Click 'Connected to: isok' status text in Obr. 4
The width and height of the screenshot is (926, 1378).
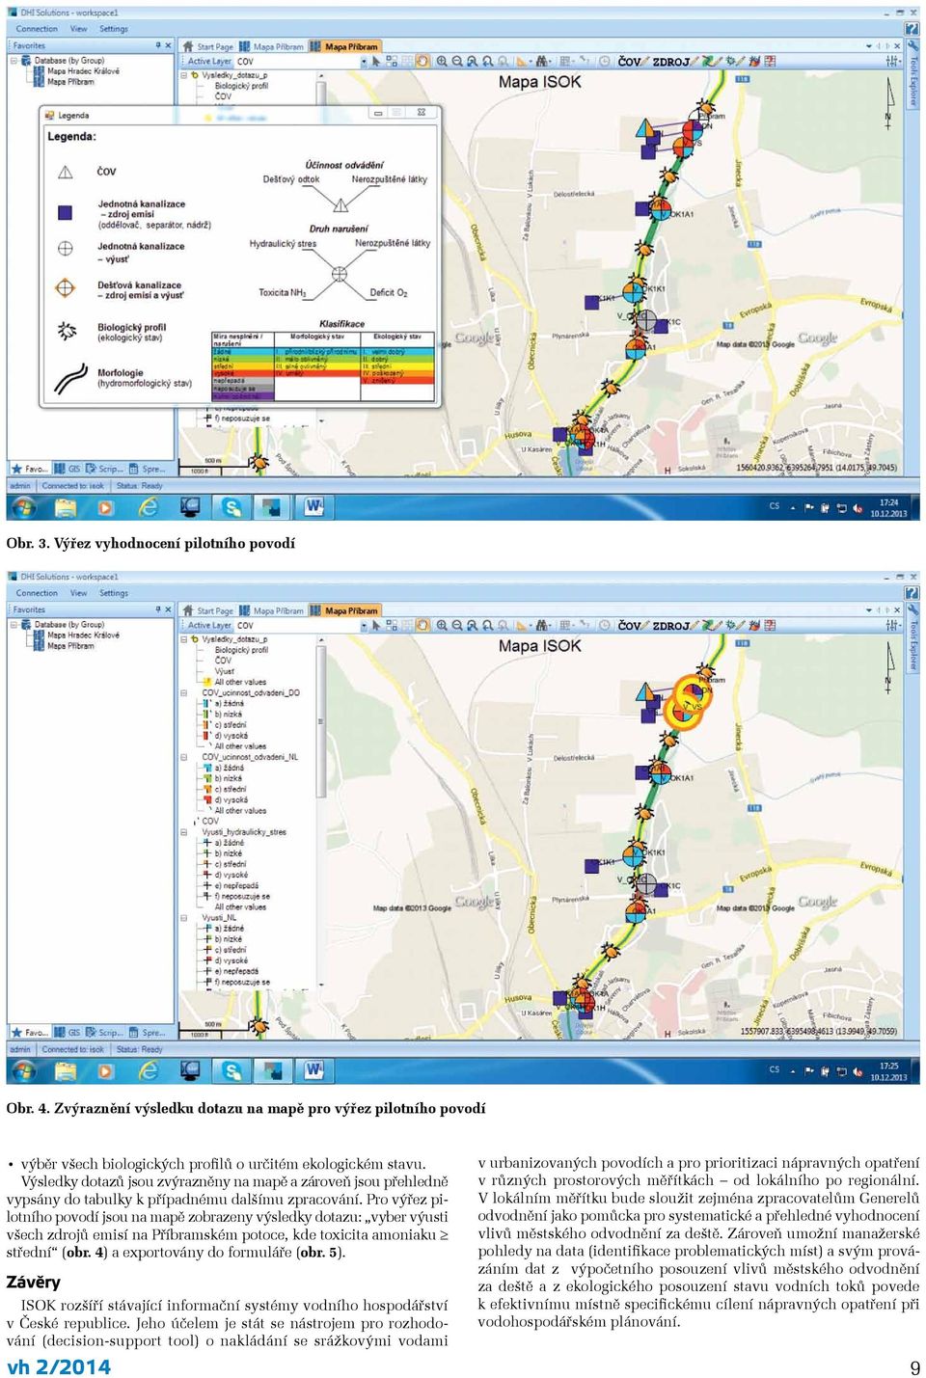[73, 1049]
